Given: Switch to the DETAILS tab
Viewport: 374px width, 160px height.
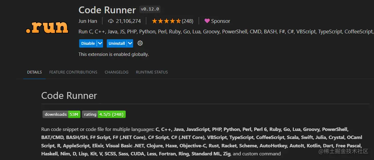Looking at the screenshot, I should [34, 72].
